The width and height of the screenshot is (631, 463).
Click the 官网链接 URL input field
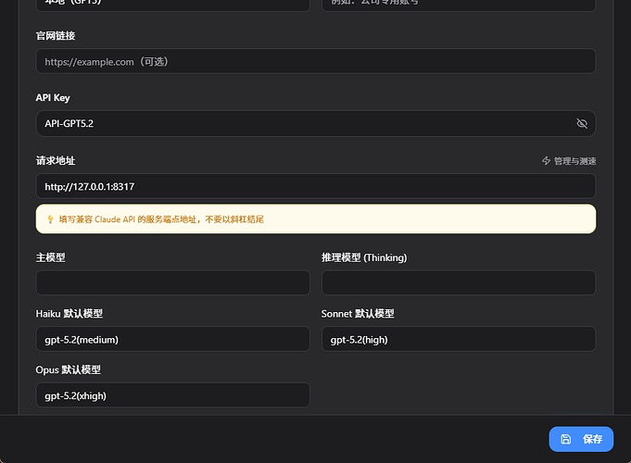pyautogui.click(x=315, y=61)
